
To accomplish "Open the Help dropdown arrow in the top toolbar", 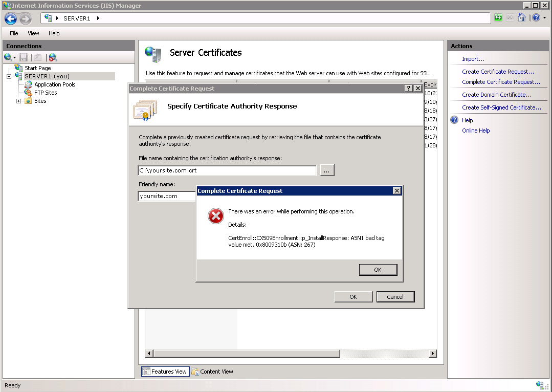I will click(x=545, y=17).
